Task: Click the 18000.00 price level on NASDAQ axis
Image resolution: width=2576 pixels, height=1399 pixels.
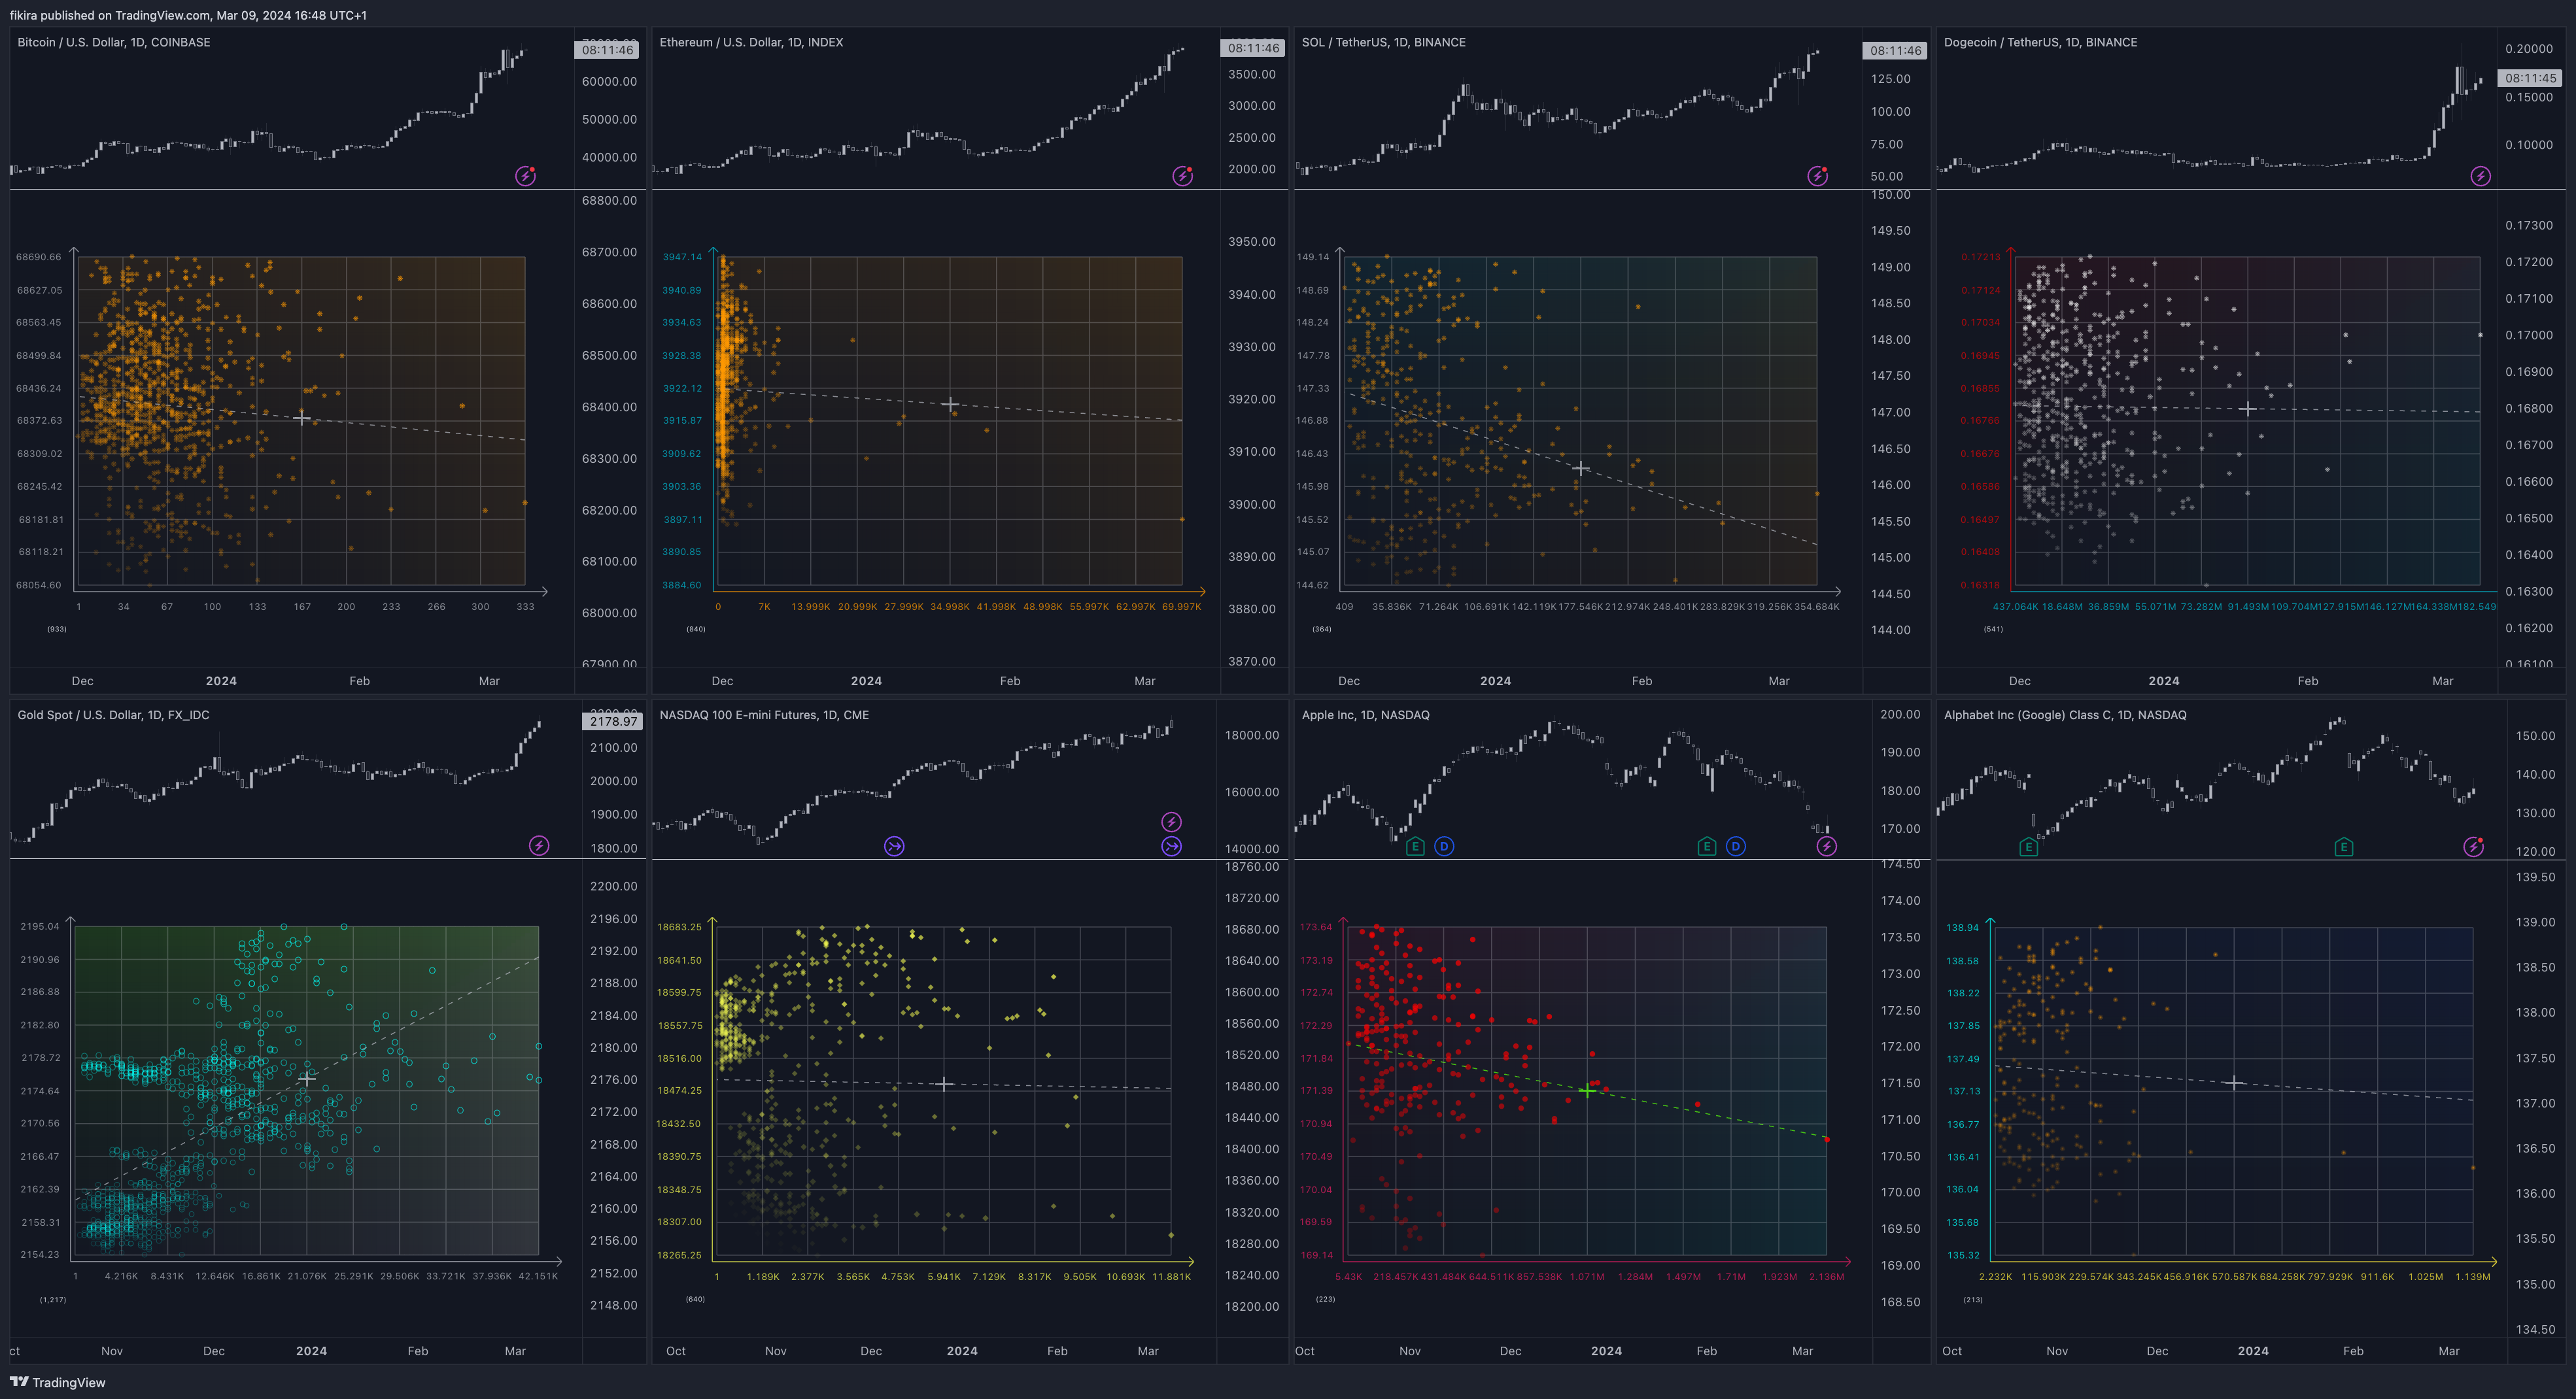Action: click(1251, 735)
